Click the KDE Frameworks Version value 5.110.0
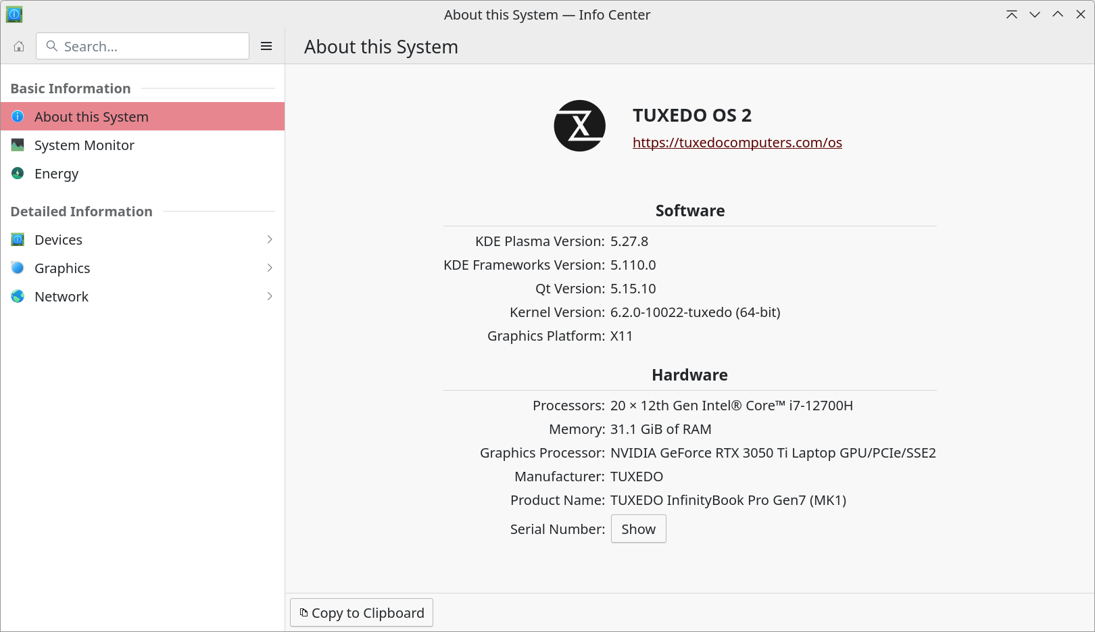Screen dimensions: 1095x632 633,265
